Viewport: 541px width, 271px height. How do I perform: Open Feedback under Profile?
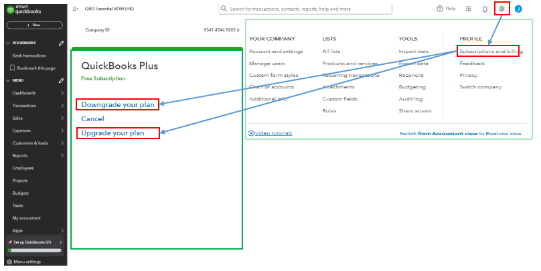(x=472, y=64)
